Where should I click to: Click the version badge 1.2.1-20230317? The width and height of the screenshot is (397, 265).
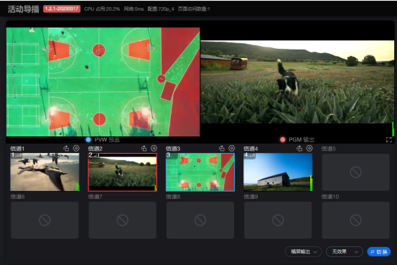coord(62,9)
